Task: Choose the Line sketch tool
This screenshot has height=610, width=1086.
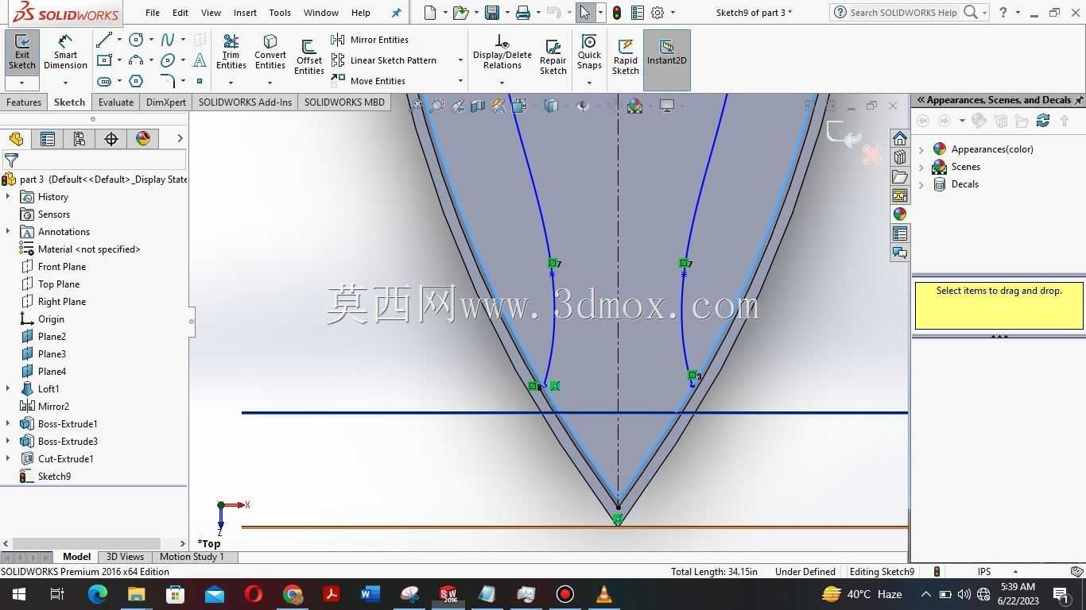Action: [x=104, y=40]
